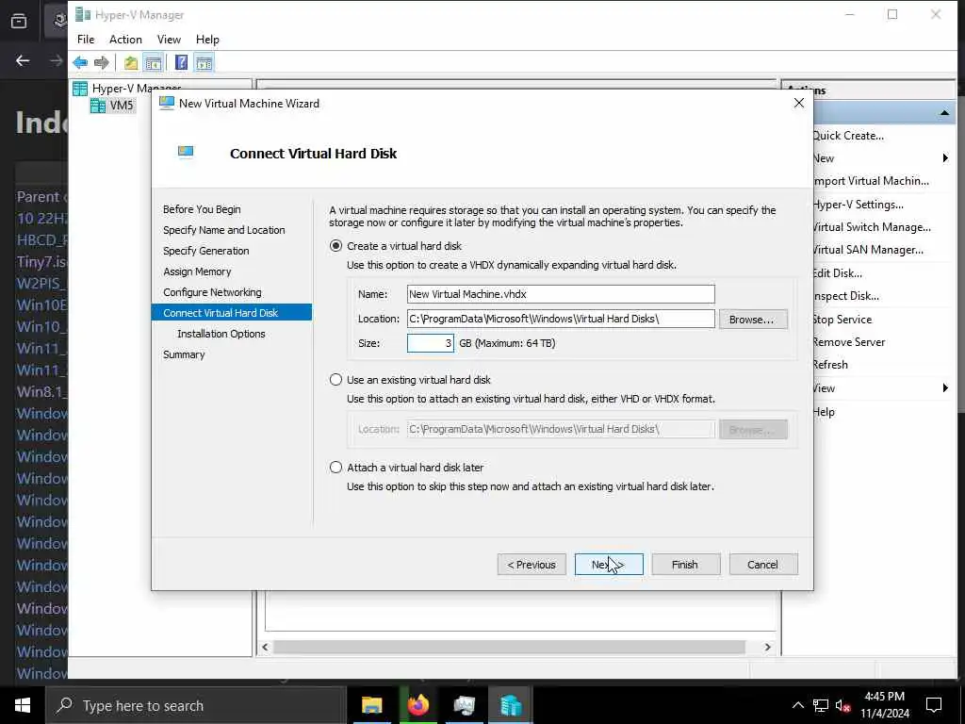Open the taskbar app next to Firefox
Image resolution: width=965 pixels, height=724 pixels.
point(464,705)
